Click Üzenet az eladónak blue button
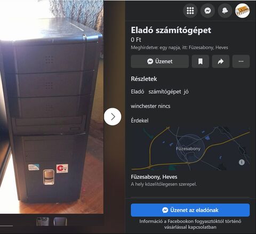The height and width of the screenshot is (234, 256). coord(190,210)
